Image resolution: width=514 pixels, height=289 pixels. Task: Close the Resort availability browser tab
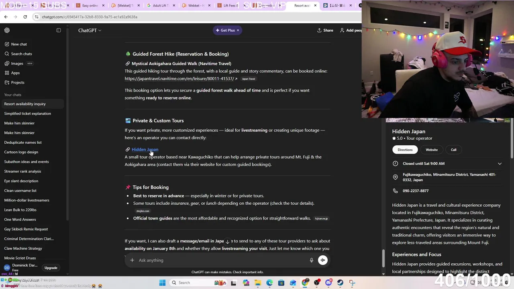[315, 6]
